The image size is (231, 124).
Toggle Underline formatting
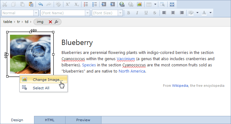146,13
